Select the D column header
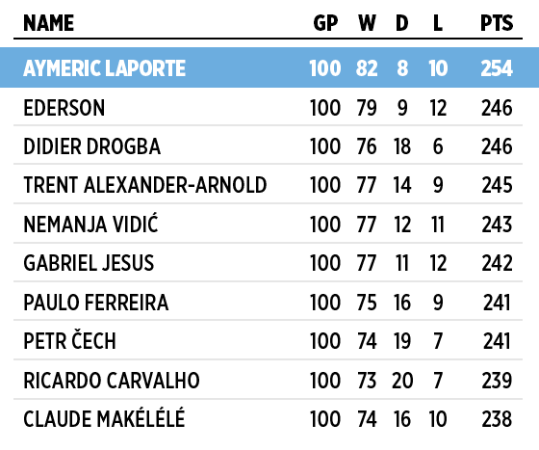This screenshot has width=539, height=450. point(402,23)
